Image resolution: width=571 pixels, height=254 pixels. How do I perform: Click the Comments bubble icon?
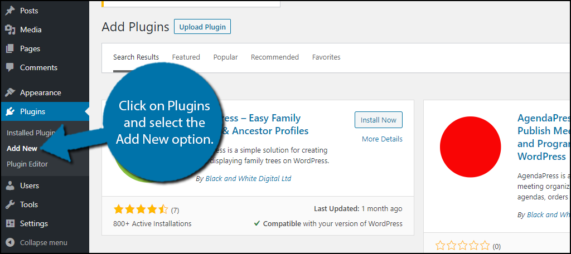coord(10,67)
